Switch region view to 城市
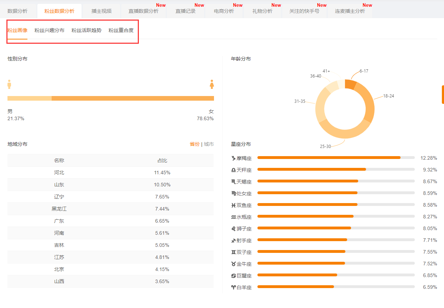The height and width of the screenshot is (308, 444). pyautogui.click(x=209, y=144)
